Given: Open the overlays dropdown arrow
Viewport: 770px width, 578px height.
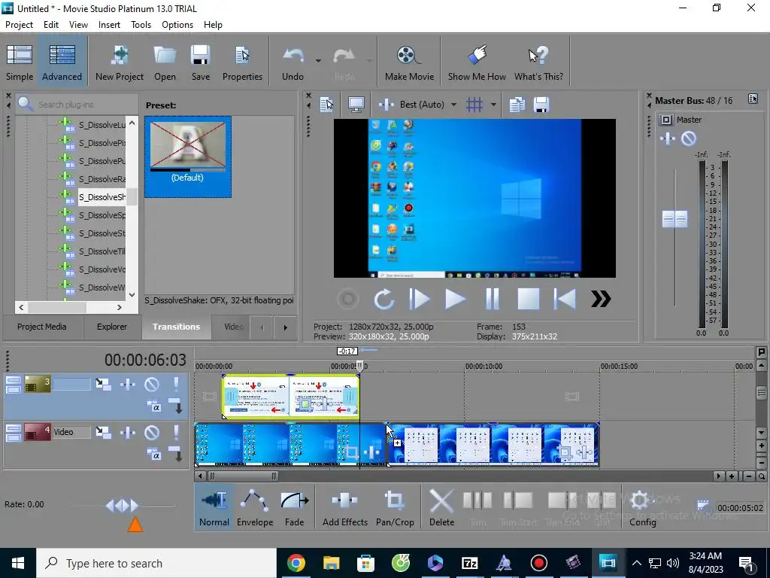Looking at the screenshot, I should coord(493,104).
